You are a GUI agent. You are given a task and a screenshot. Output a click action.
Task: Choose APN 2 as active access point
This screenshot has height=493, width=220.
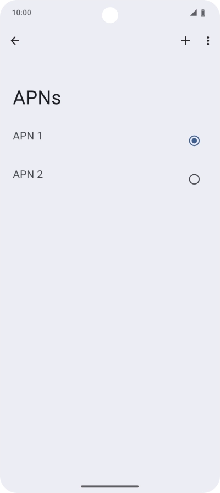coord(194,179)
